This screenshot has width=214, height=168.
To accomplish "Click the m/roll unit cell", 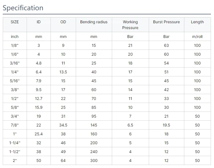I will [x=197, y=37].
